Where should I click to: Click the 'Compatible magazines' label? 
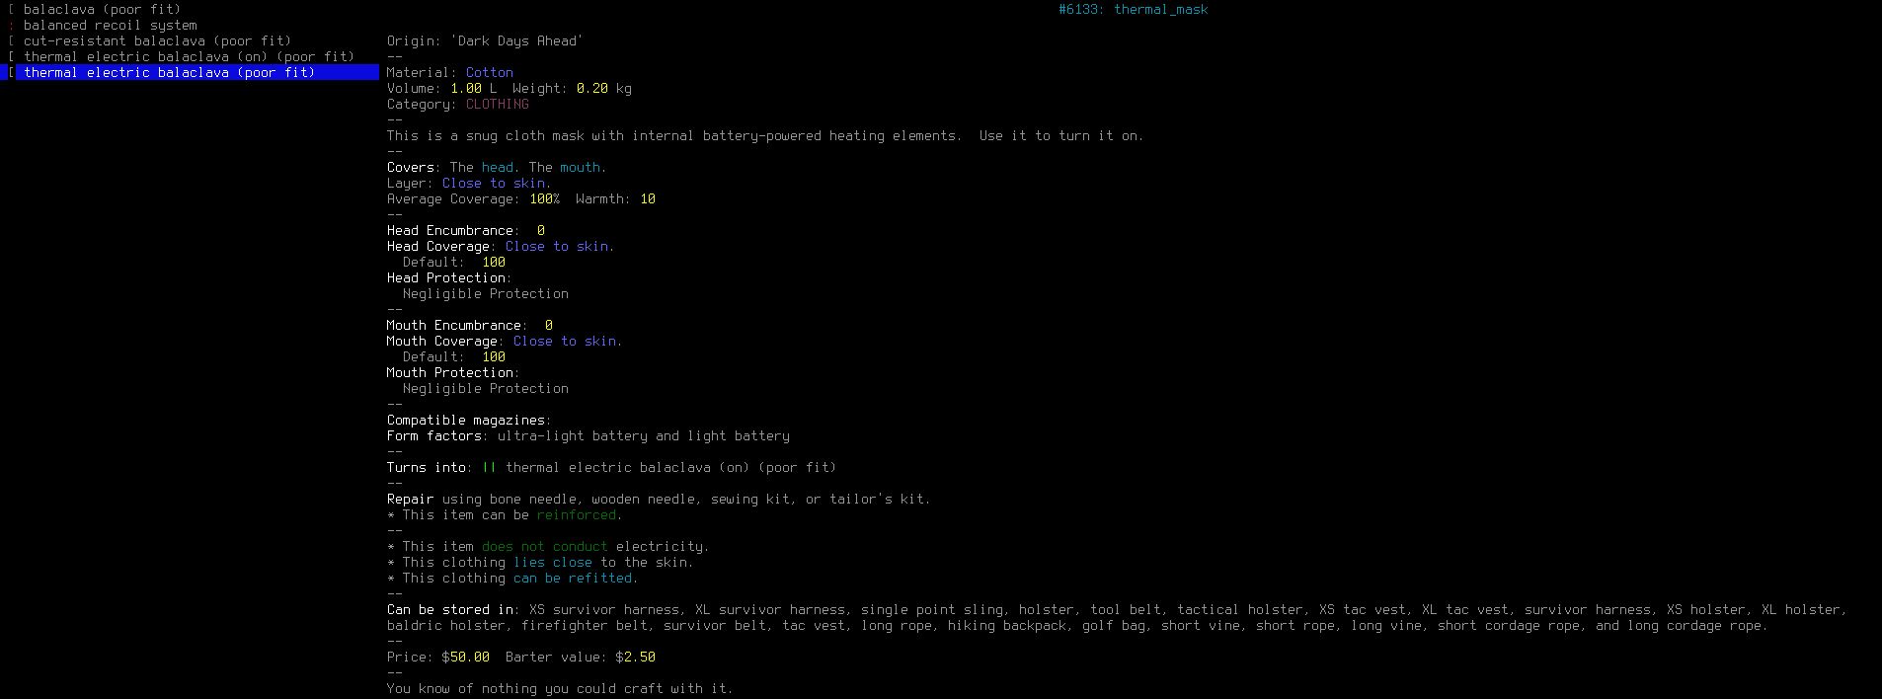(x=466, y=421)
